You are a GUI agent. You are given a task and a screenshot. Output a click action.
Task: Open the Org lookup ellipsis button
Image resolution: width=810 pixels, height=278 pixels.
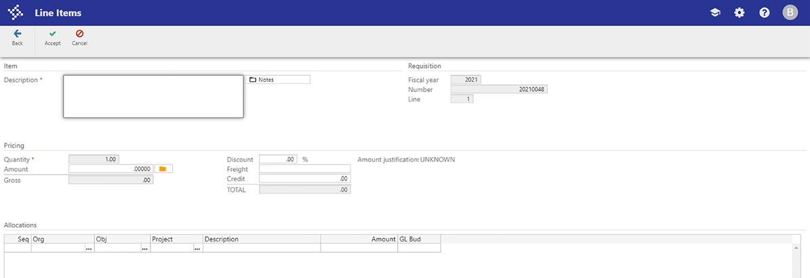pyautogui.click(x=89, y=248)
